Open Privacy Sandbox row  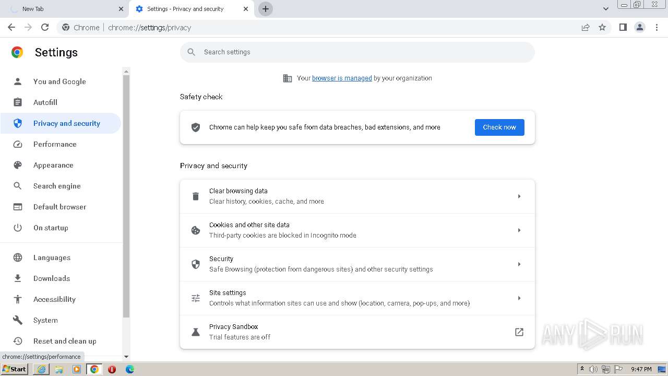(x=357, y=332)
